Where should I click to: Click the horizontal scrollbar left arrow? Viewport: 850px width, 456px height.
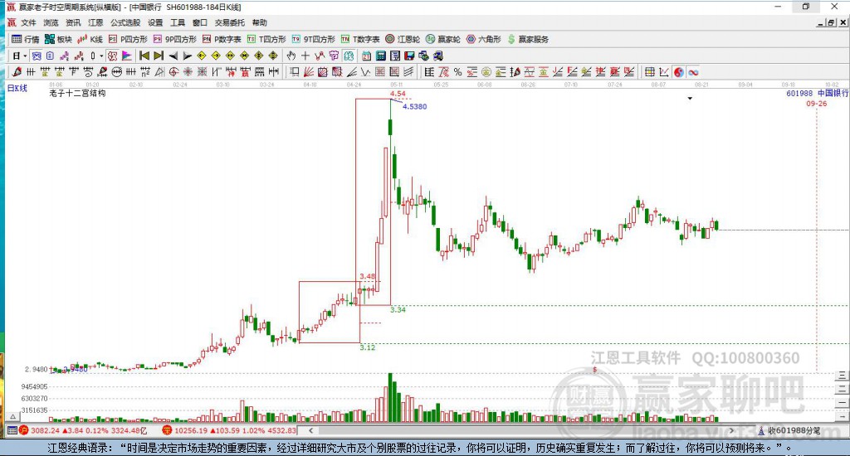[310, 430]
